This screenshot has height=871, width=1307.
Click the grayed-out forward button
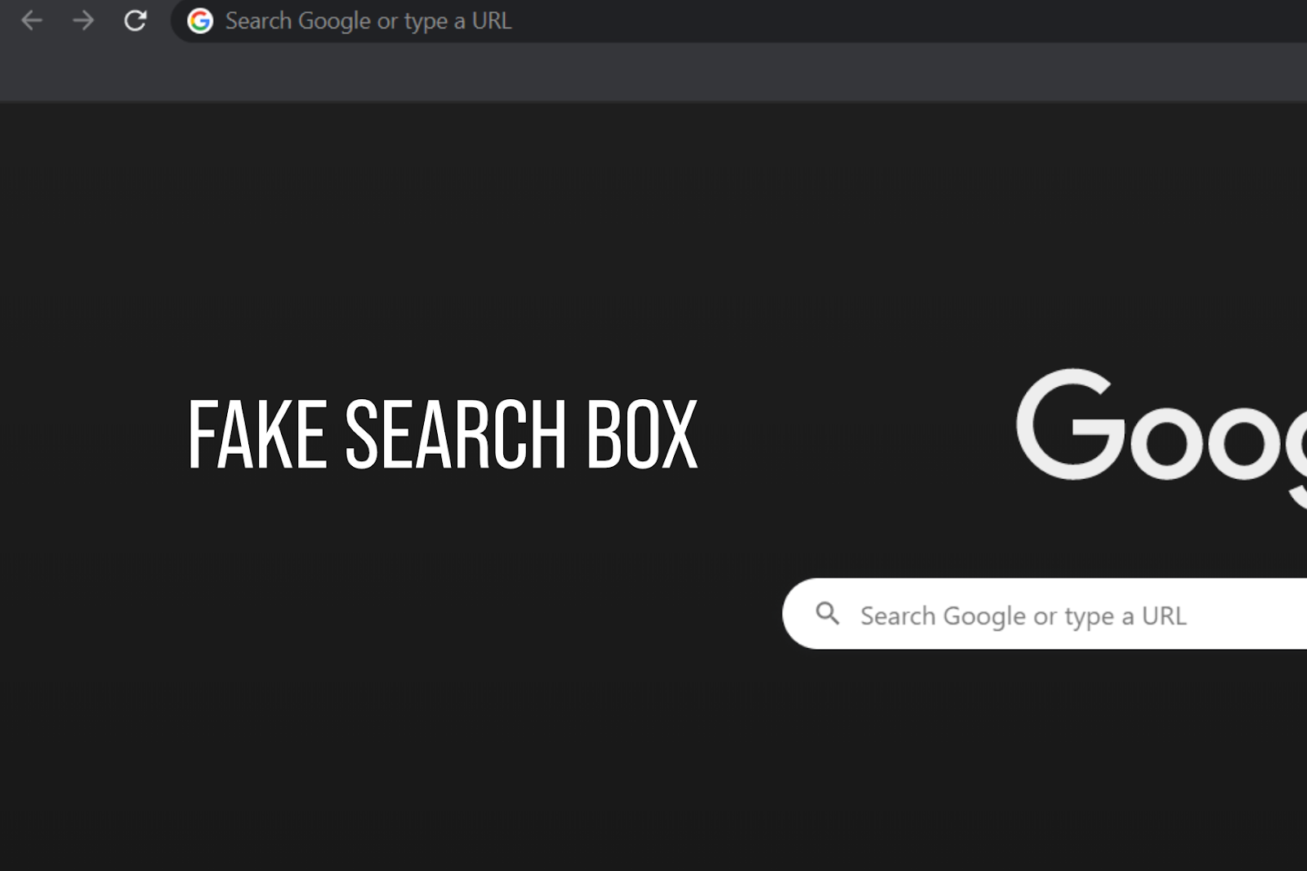pos(83,20)
